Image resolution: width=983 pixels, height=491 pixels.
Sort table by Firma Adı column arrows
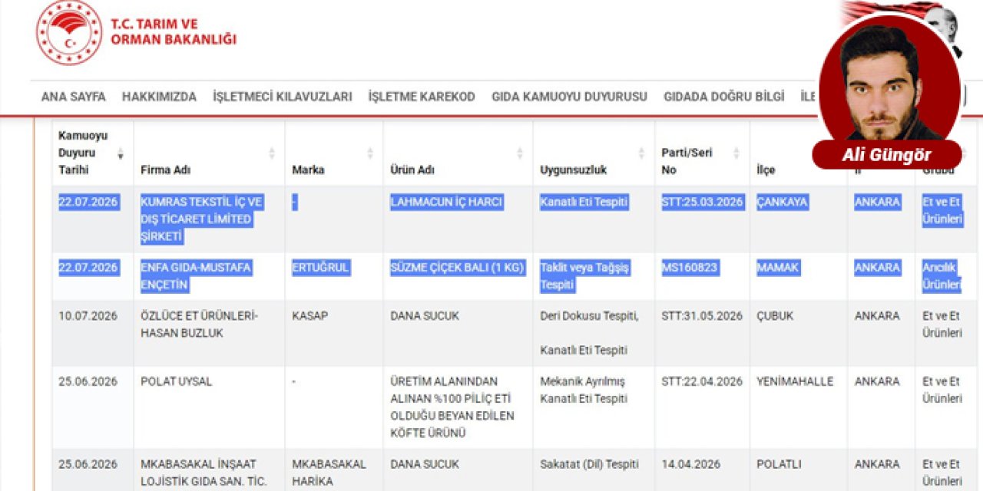(x=272, y=153)
